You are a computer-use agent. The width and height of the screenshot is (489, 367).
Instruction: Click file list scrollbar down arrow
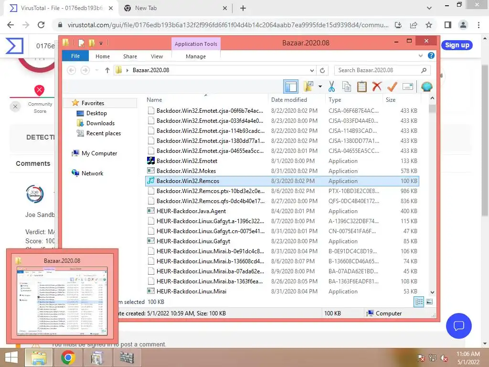432,292
